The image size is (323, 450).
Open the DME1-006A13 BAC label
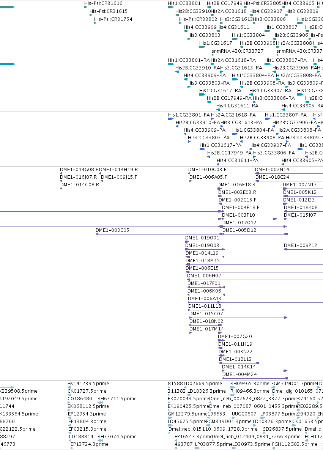[205, 299]
